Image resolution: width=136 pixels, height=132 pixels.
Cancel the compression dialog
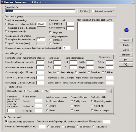click(126, 50)
